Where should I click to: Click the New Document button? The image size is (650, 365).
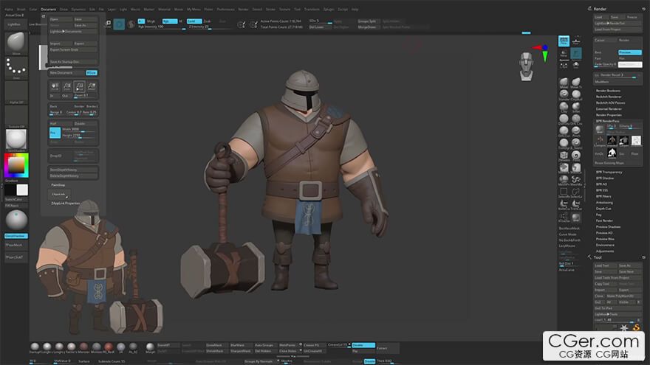tap(65, 73)
